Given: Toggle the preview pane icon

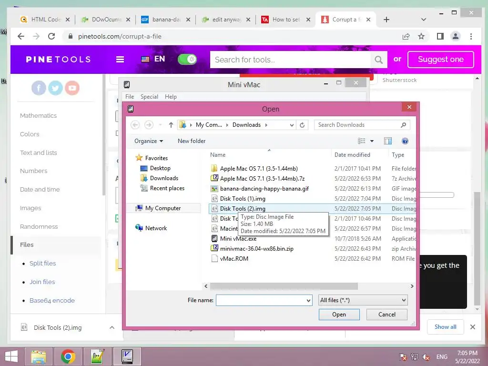Looking at the screenshot, I should (388, 141).
